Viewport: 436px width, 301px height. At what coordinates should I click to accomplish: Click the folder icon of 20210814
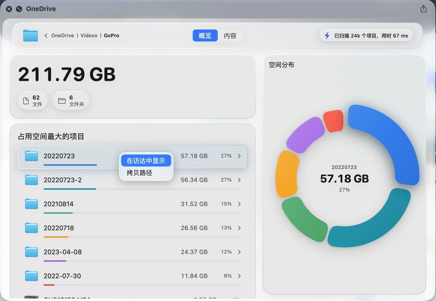[x=32, y=204]
